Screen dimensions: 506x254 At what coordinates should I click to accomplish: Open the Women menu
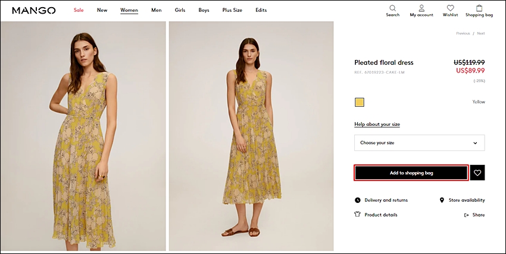point(129,10)
